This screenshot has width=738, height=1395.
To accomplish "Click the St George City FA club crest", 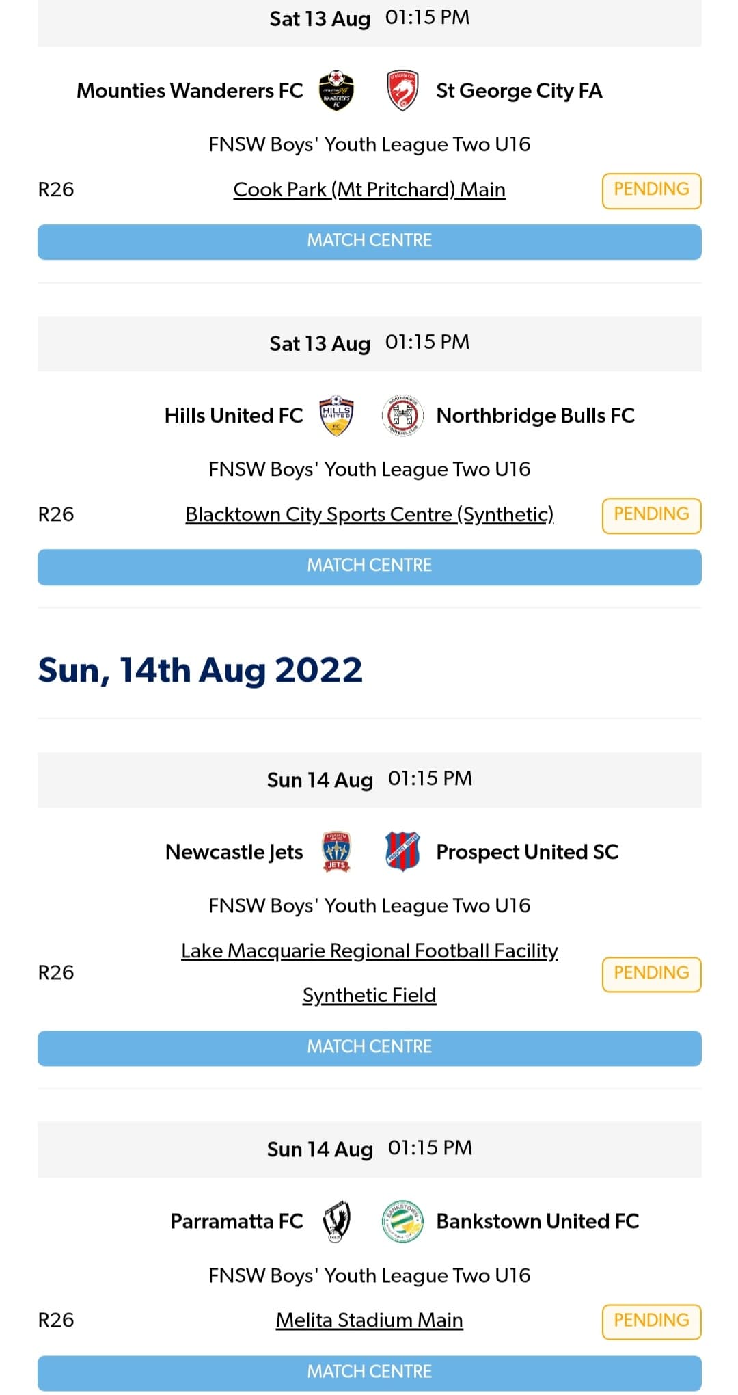I will 403,91.
